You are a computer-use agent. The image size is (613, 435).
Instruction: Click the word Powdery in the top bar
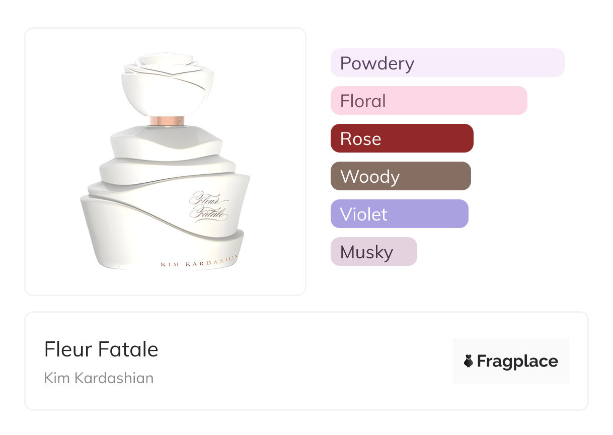pyautogui.click(x=377, y=63)
